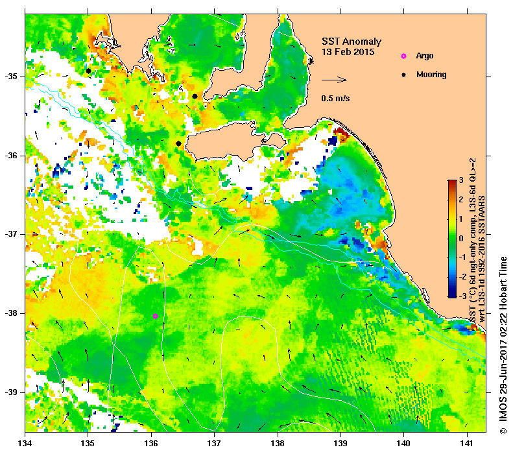The image size is (513, 454).
Task: Click the longitude label '136'
Action: coord(151,444)
